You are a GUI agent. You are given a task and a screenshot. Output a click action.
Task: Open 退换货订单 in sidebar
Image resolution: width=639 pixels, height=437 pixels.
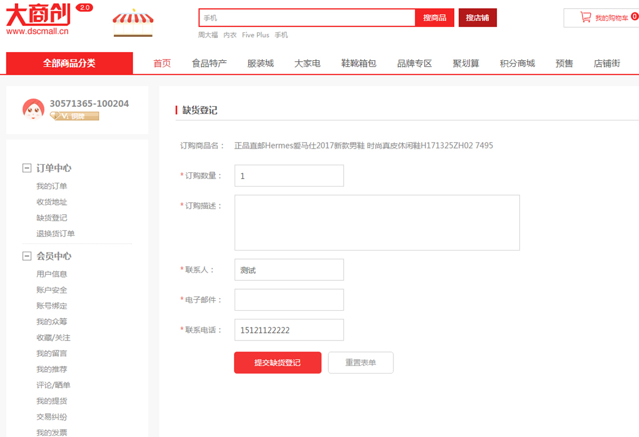pyautogui.click(x=55, y=234)
